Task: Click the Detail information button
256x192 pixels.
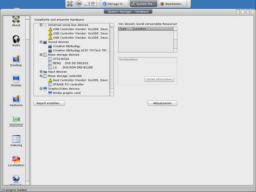Action: (x=159, y=79)
